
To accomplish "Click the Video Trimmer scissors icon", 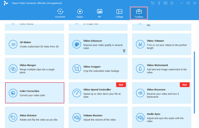I will (x=140, y=44).
